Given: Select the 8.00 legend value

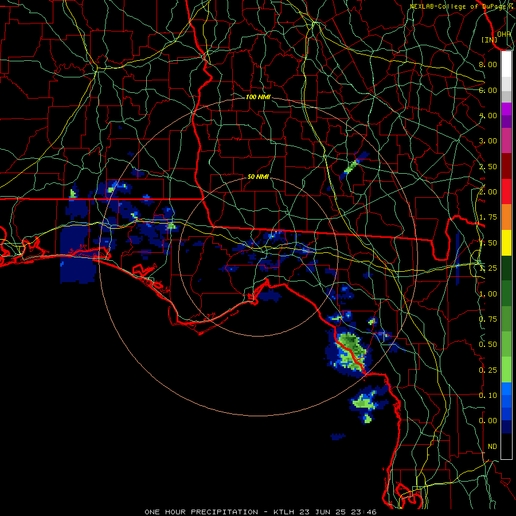Looking at the screenshot, I should (488, 64).
